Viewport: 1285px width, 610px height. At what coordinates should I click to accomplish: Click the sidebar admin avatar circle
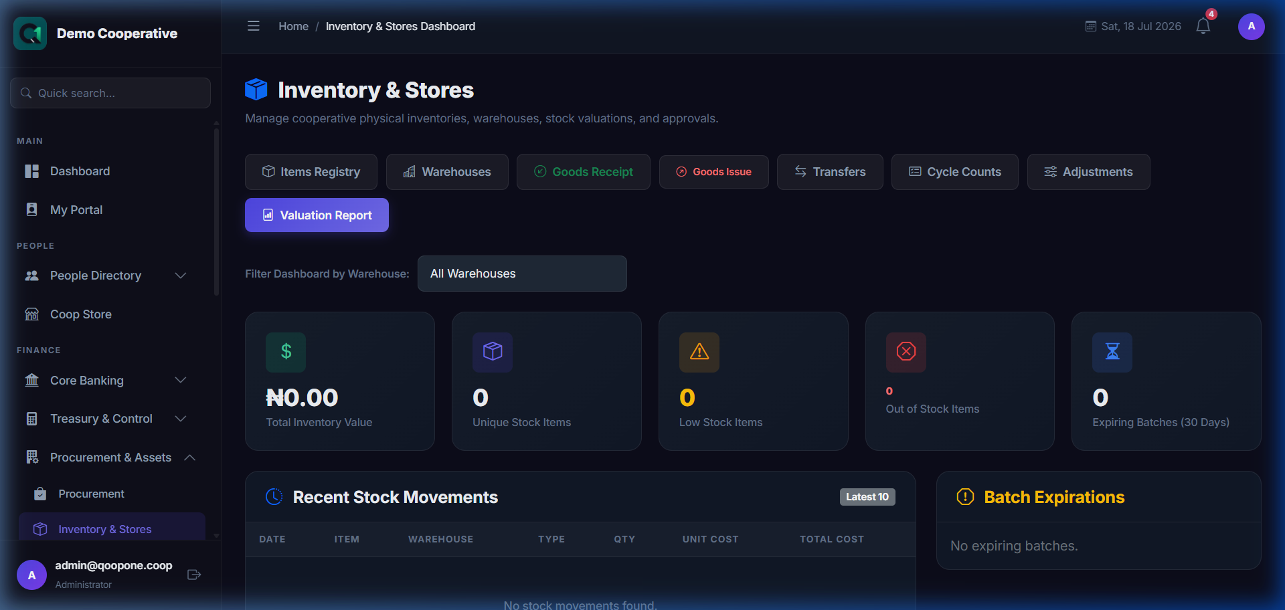(31, 575)
